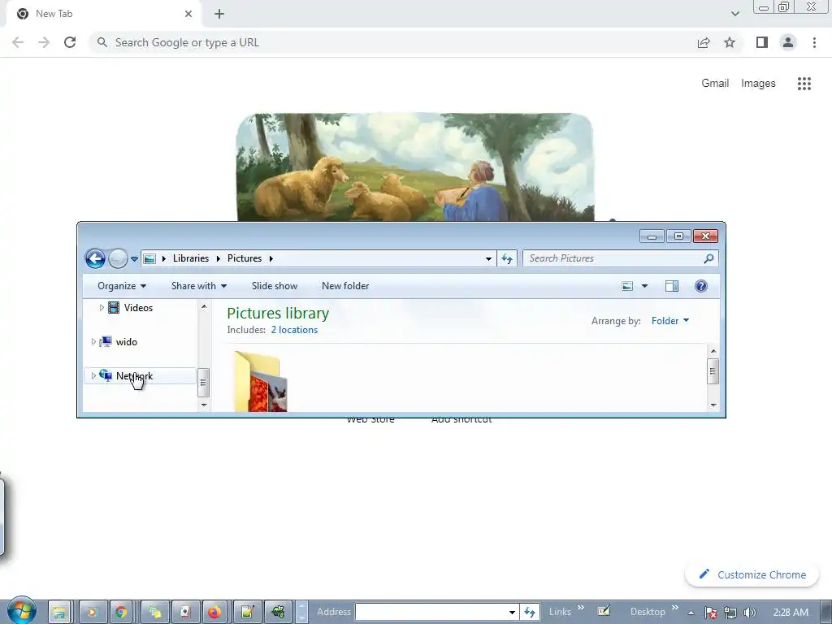The width and height of the screenshot is (832, 624).
Task: Show hidden system tray icons
Action: pyautogui.click(x=691, y=613)
